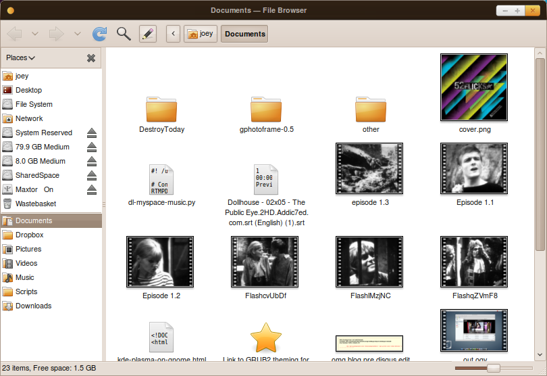The height and width of the screenshot is (376, 547).
Task: Open the Back history dropdown arrow
Action: tap(35, 34)
